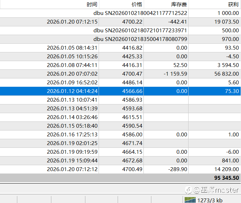
Task: Click the -289.90 swap value
Action: tap(177, 169)
